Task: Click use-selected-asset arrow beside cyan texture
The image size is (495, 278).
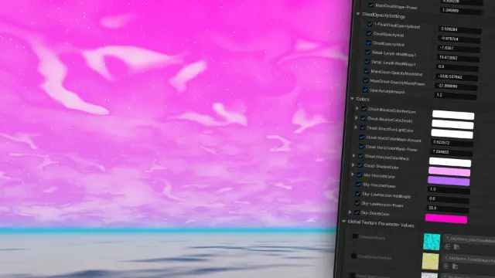Action: (x=447, y=247)
